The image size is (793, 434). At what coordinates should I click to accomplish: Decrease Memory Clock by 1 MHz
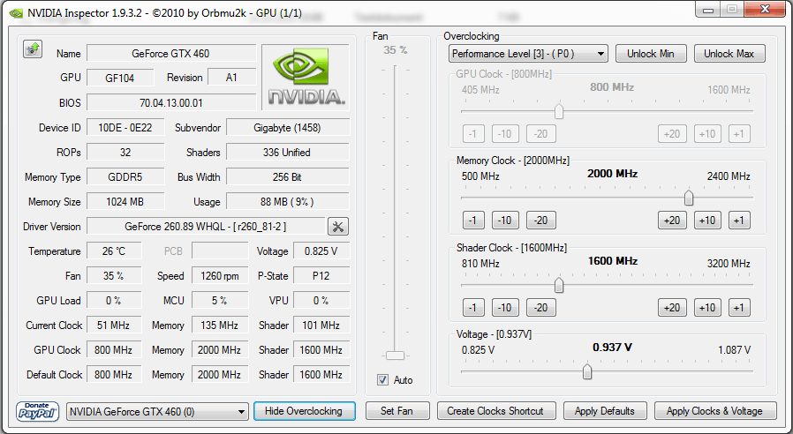pyautogui.click(x=472, y=221)
